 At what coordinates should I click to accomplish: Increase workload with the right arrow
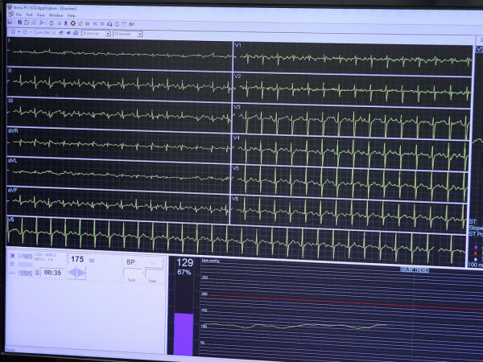(81, 274)
